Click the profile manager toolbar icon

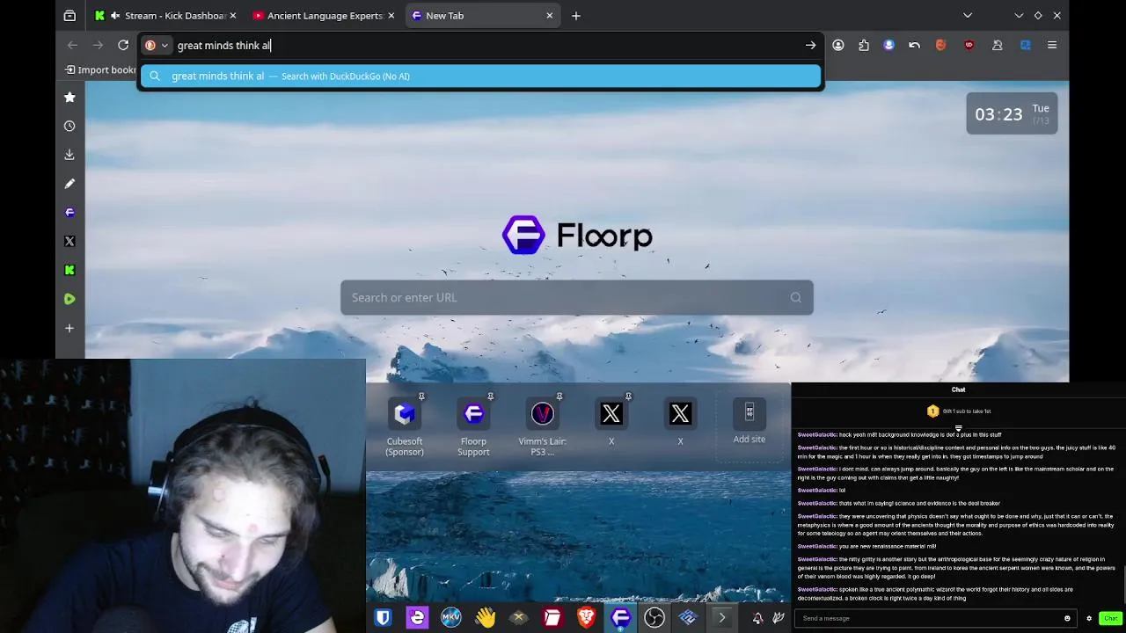pyautogui.click(x=998, y=45)
